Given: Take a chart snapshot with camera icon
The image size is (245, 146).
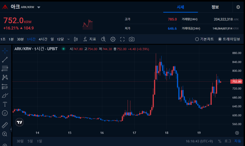Looking at the screenshot, I should [132, 39].
